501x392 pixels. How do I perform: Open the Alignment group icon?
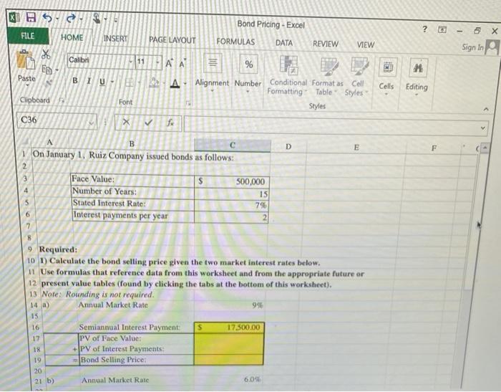[x=213, y=63]
